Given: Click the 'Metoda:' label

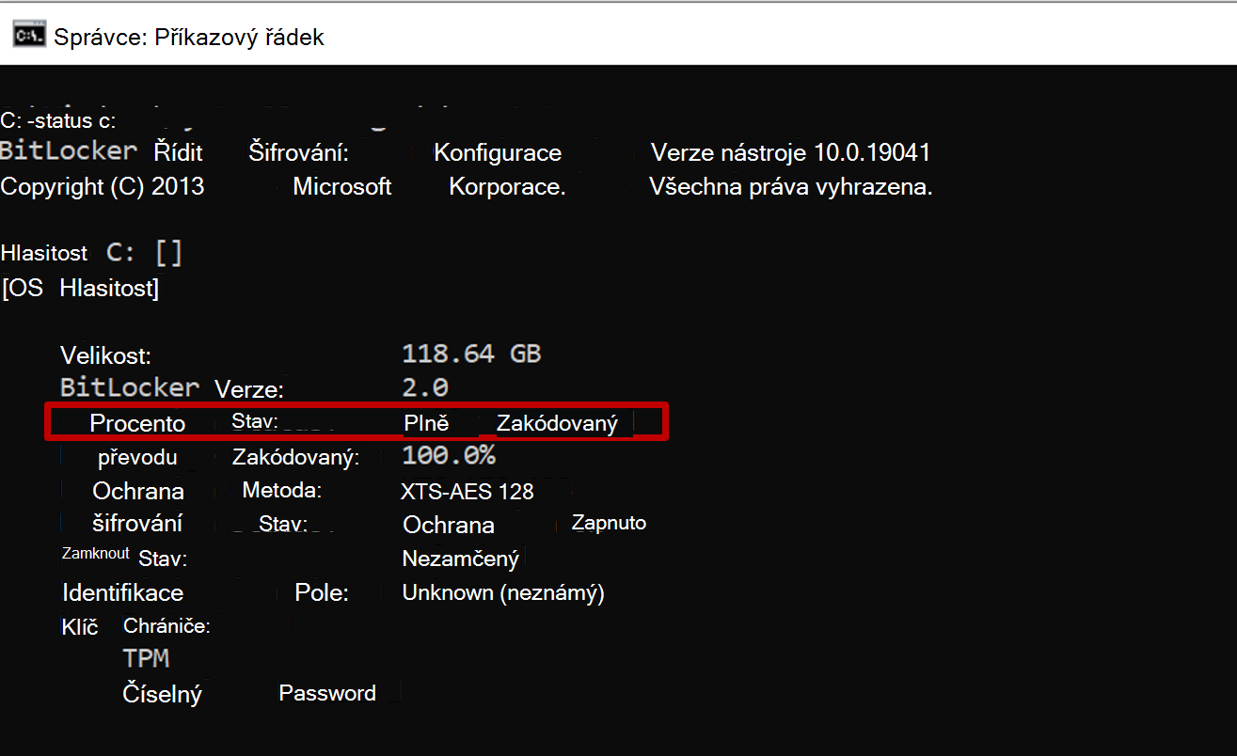Looking at the screenshot, I should [x=282, y=490].
